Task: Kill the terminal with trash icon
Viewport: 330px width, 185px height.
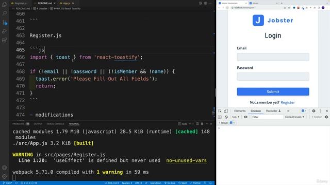Action: (202, 124)
